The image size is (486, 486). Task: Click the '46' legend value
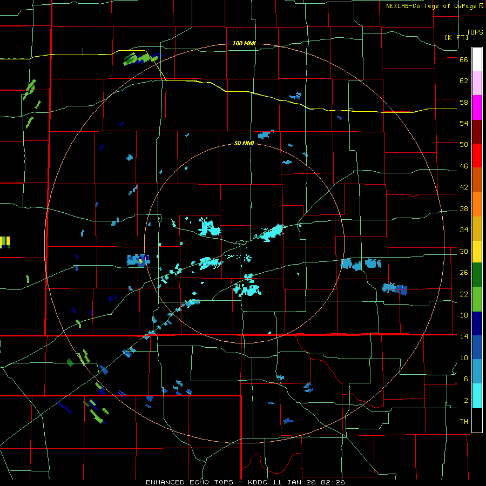click(464, 166)
